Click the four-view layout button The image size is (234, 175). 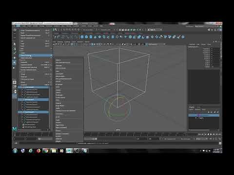(x=15, y=87)
